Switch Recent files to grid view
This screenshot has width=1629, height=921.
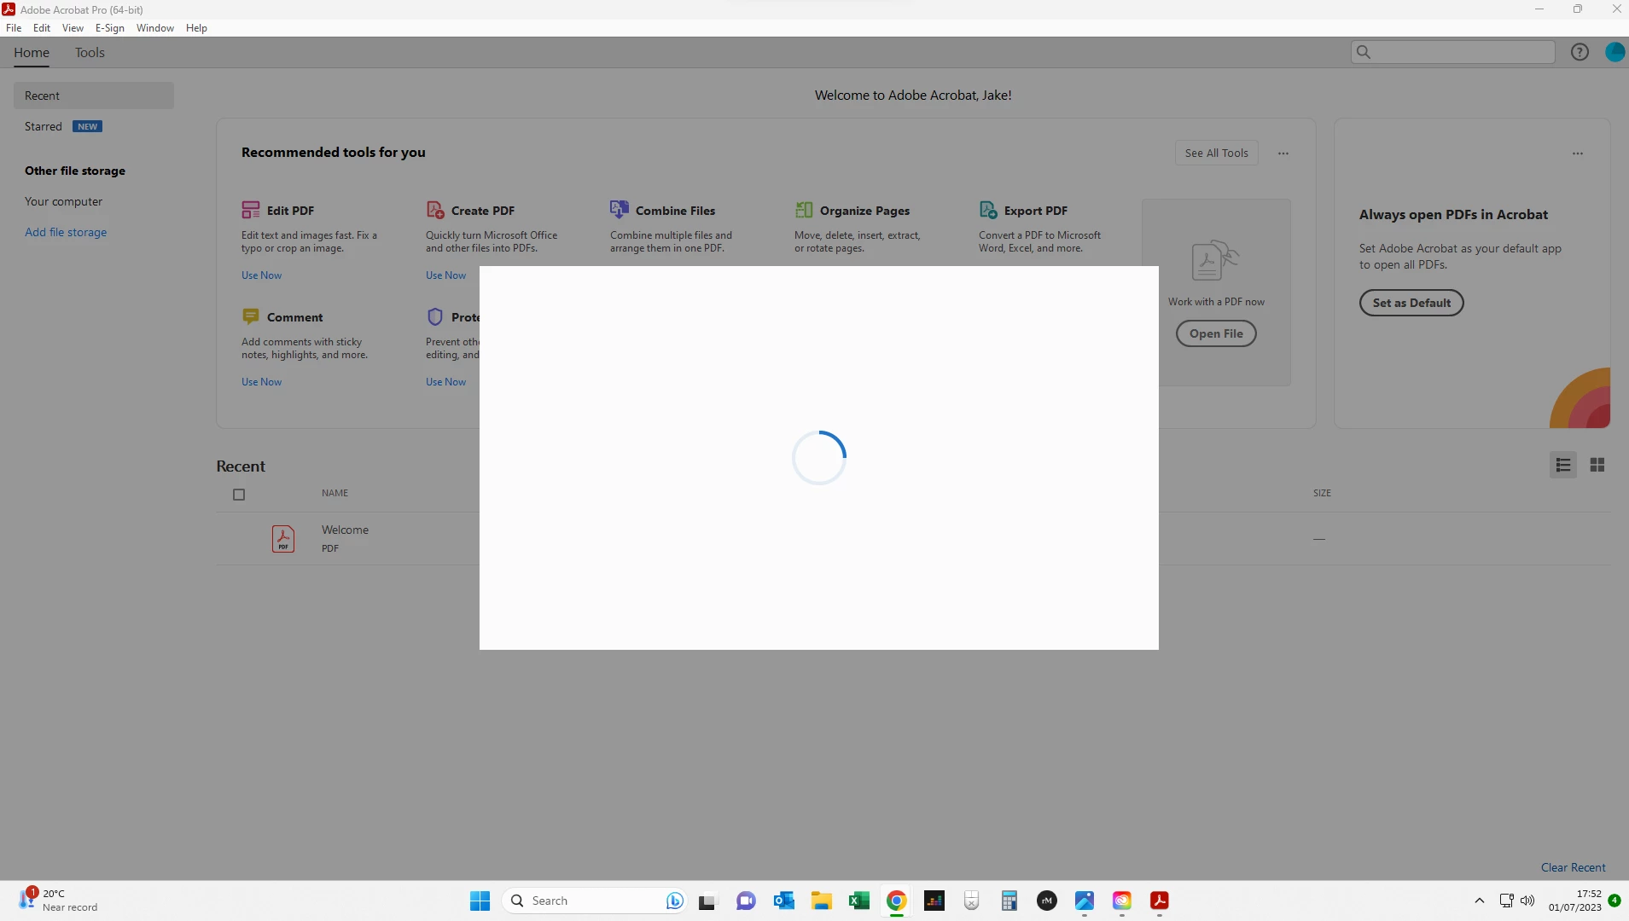point(1597,465)
